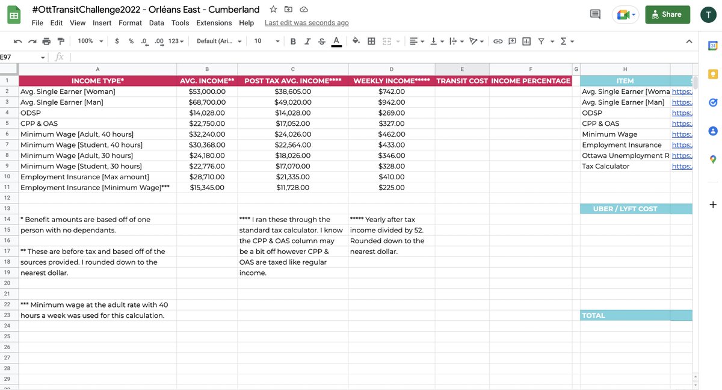Open the Borders tool

[x=371, y=41]
